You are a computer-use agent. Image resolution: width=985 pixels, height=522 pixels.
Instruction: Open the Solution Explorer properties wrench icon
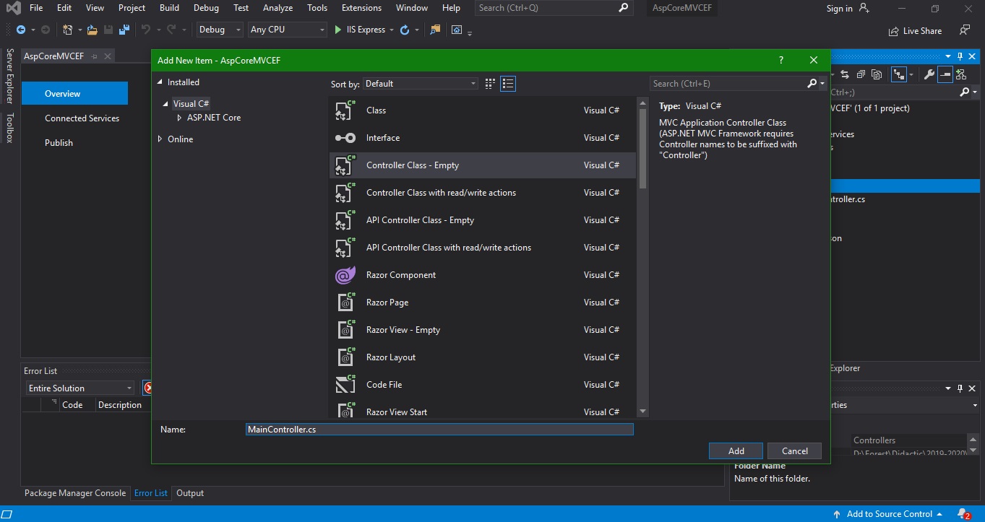(x=929, y=74)
